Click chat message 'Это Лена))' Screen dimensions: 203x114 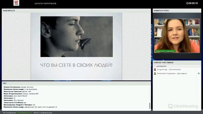pos(18,100)
